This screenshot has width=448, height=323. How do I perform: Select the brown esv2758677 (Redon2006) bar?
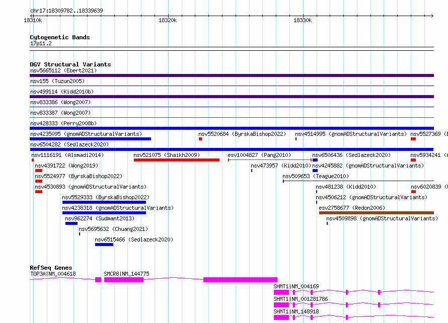377,213
